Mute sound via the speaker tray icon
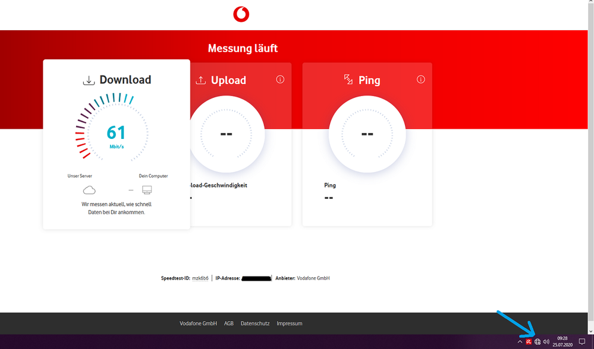This screenshot has height=349, width=594. (546, 342)
